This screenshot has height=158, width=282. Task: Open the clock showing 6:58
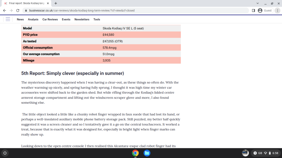pos(275,153)
